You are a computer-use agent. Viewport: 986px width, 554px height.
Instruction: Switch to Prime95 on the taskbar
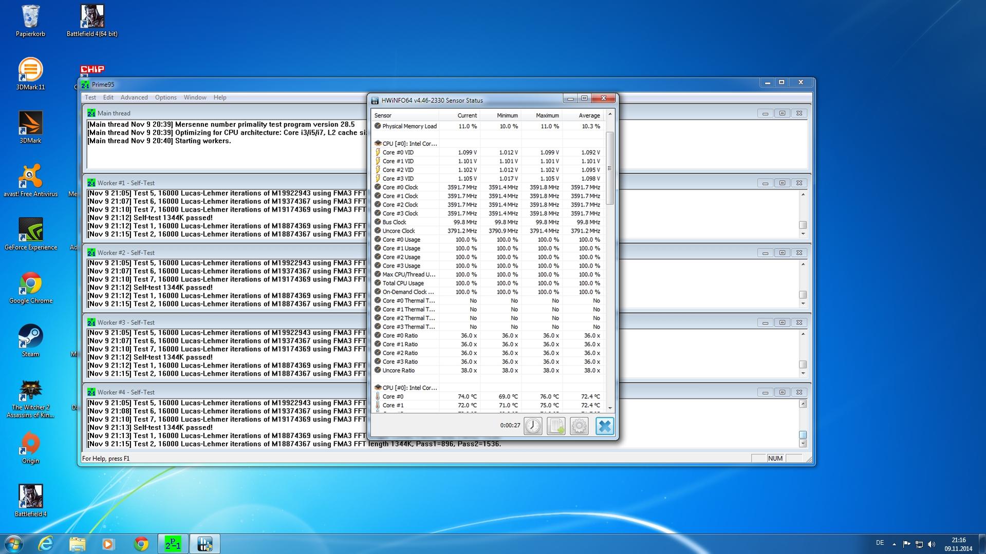point(173,544)
